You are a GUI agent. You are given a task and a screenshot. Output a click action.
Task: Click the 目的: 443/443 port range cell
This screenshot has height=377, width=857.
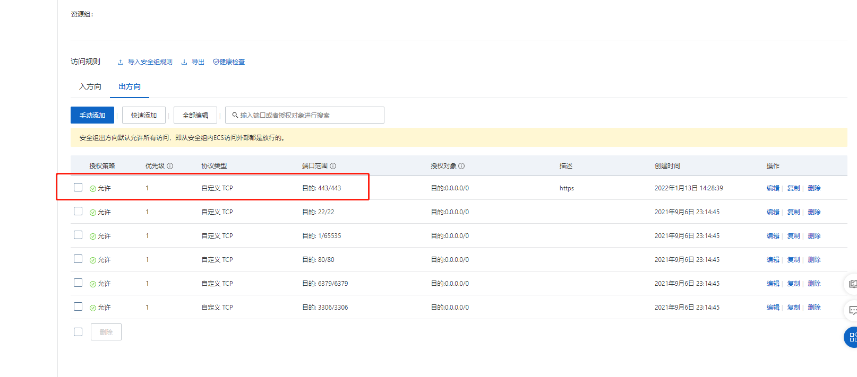[322, 188]
